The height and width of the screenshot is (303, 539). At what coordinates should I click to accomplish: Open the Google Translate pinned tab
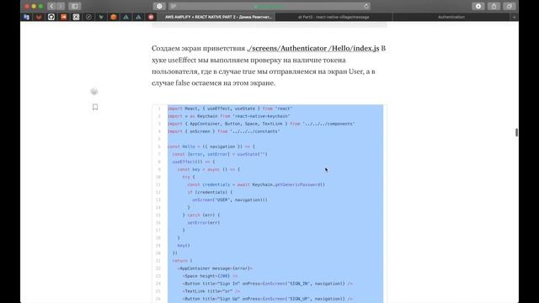click(26, 17)
